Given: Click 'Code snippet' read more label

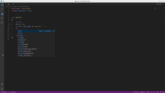Looking at the screenshot, I should coord(46,31).
